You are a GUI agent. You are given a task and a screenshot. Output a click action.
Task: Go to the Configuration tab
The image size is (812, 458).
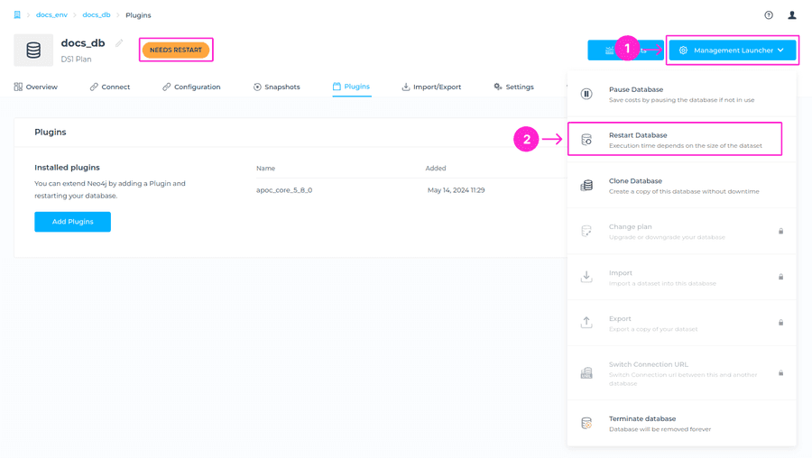click(191, 87)
